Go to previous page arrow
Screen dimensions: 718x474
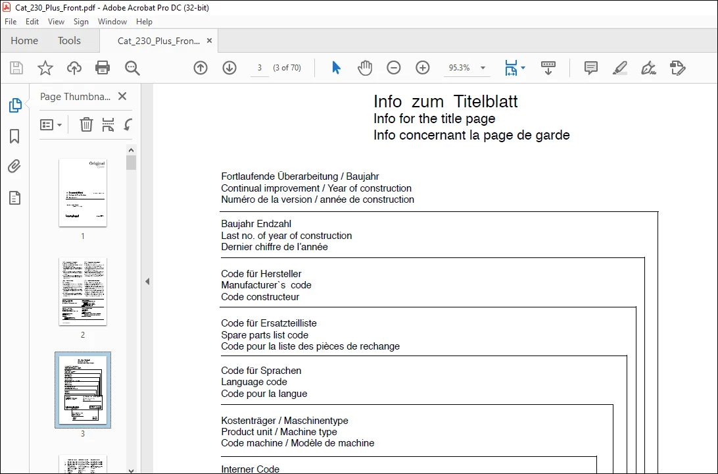coord(201,68)
